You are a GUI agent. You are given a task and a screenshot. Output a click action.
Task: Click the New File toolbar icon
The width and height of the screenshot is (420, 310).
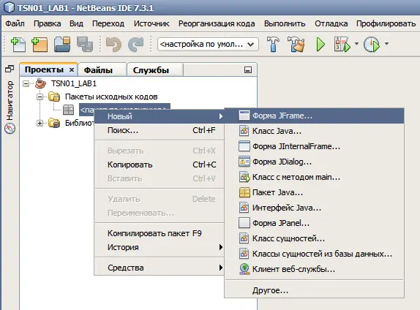point(18,44)
